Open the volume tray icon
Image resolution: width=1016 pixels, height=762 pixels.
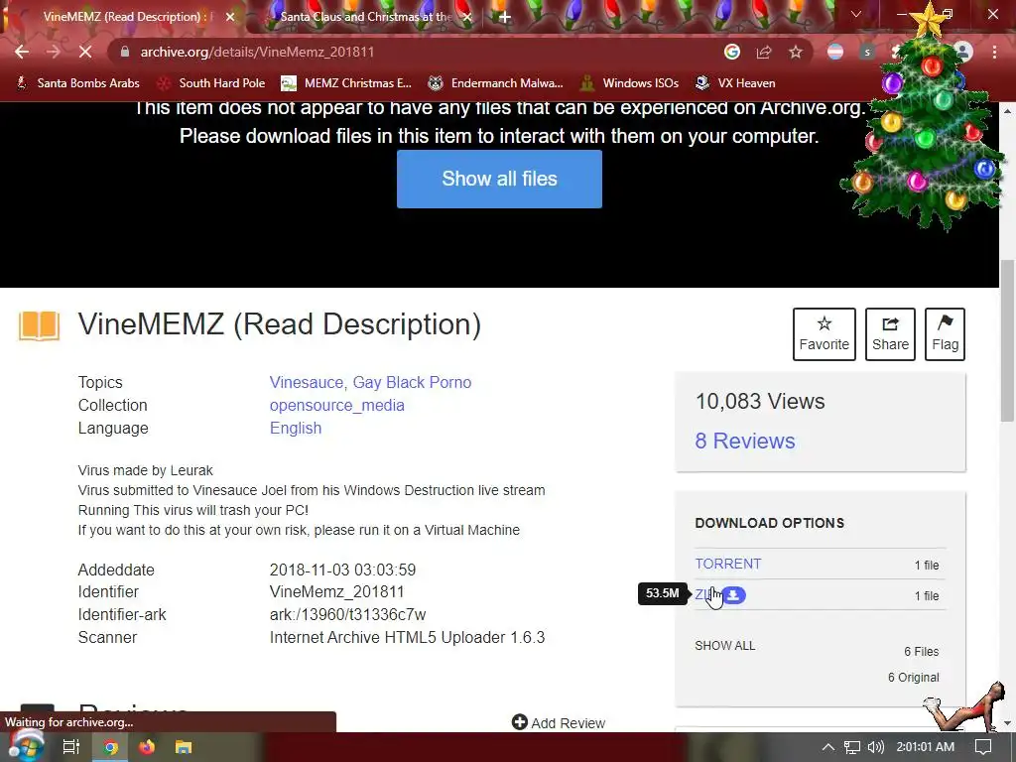pos(875,747)
